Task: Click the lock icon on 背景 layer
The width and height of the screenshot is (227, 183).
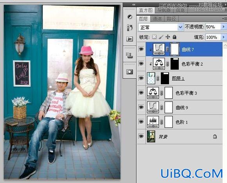Action: [215, 137]
